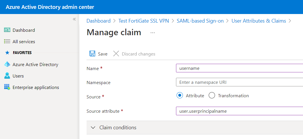Collapse the left sidebar with double chevron
This screenshot has width=303, height=139.
coord(74,19)
